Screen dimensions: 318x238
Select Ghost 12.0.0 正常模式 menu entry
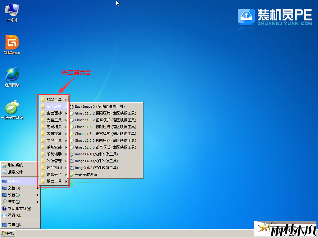[x=105, y=147]
